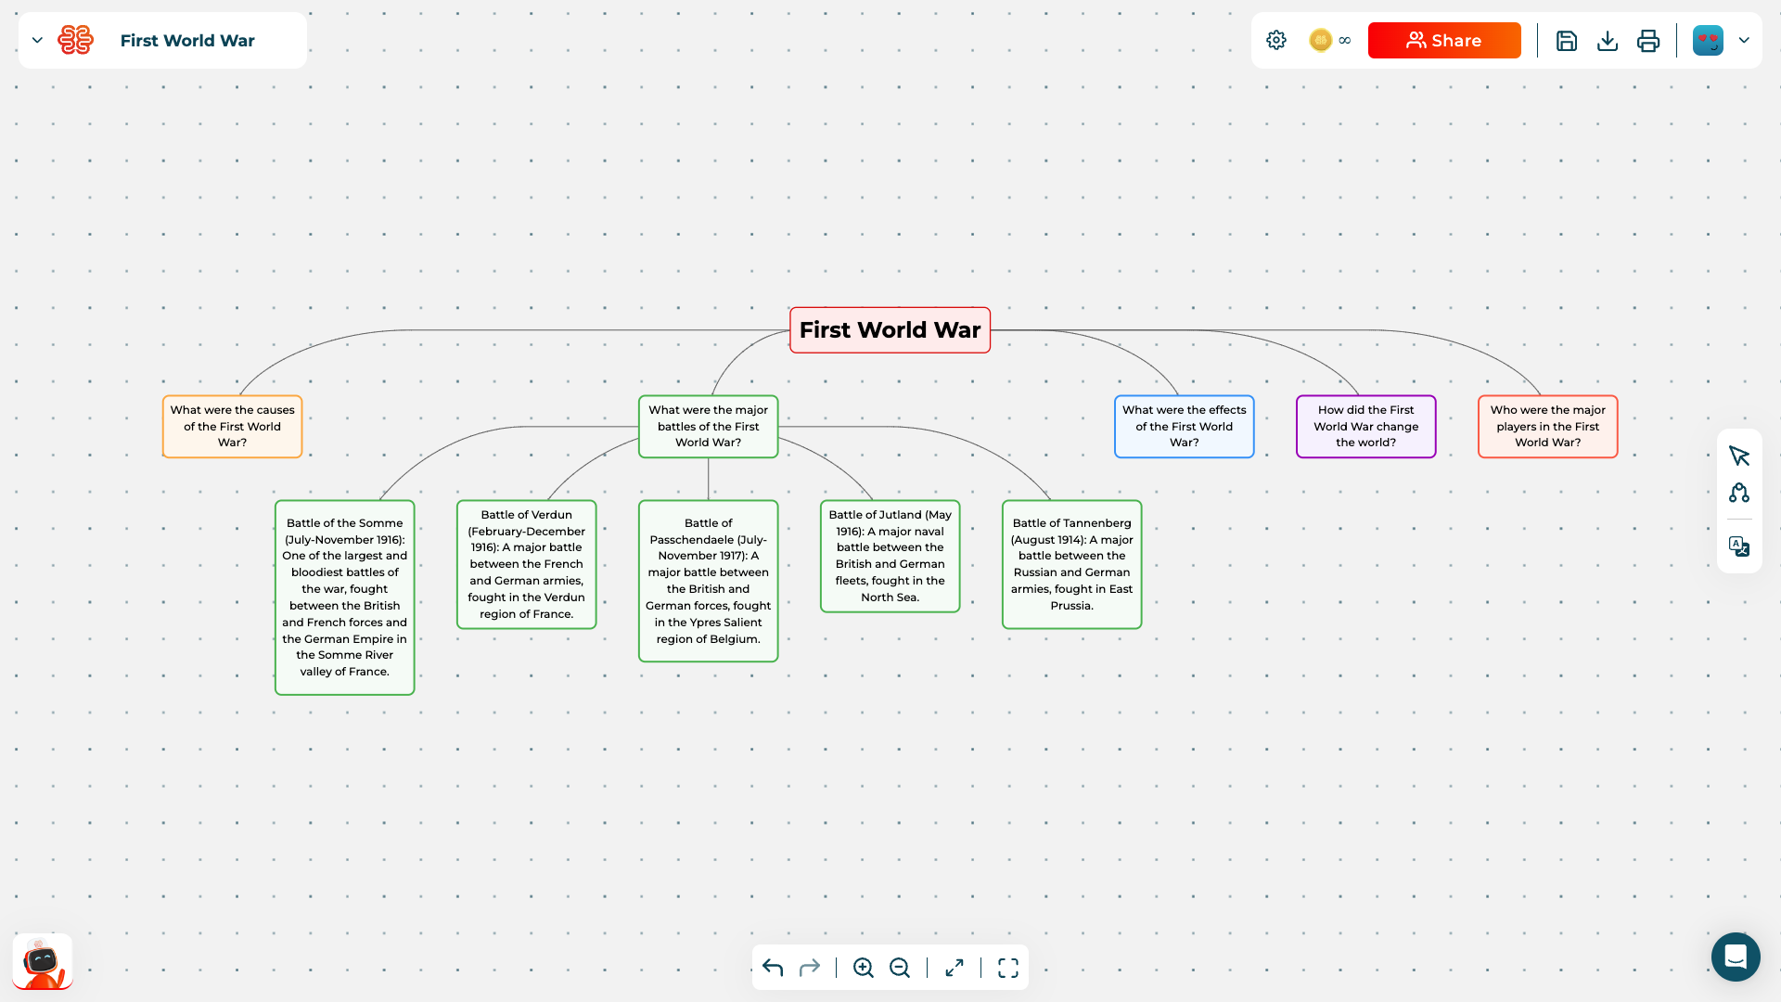Open the account dropdown beside the avatar
The width and height of the screenshot is (1781, 1002).
point(1745,40)
